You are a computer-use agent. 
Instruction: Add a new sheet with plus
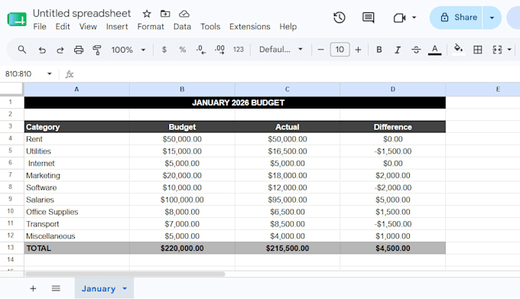[33, 289]
